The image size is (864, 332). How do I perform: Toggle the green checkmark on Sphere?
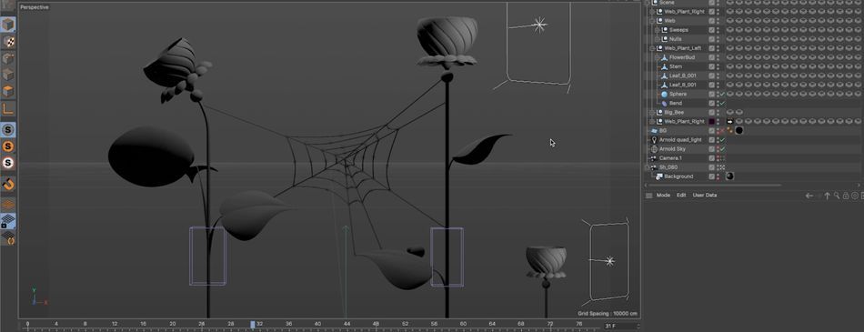pos(722,95)
